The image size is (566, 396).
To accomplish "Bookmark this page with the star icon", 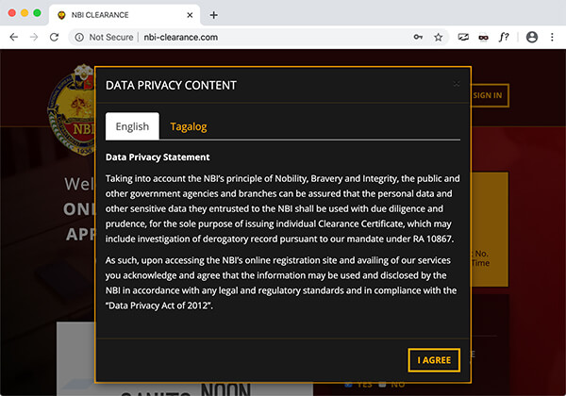I will click(439, 37).
